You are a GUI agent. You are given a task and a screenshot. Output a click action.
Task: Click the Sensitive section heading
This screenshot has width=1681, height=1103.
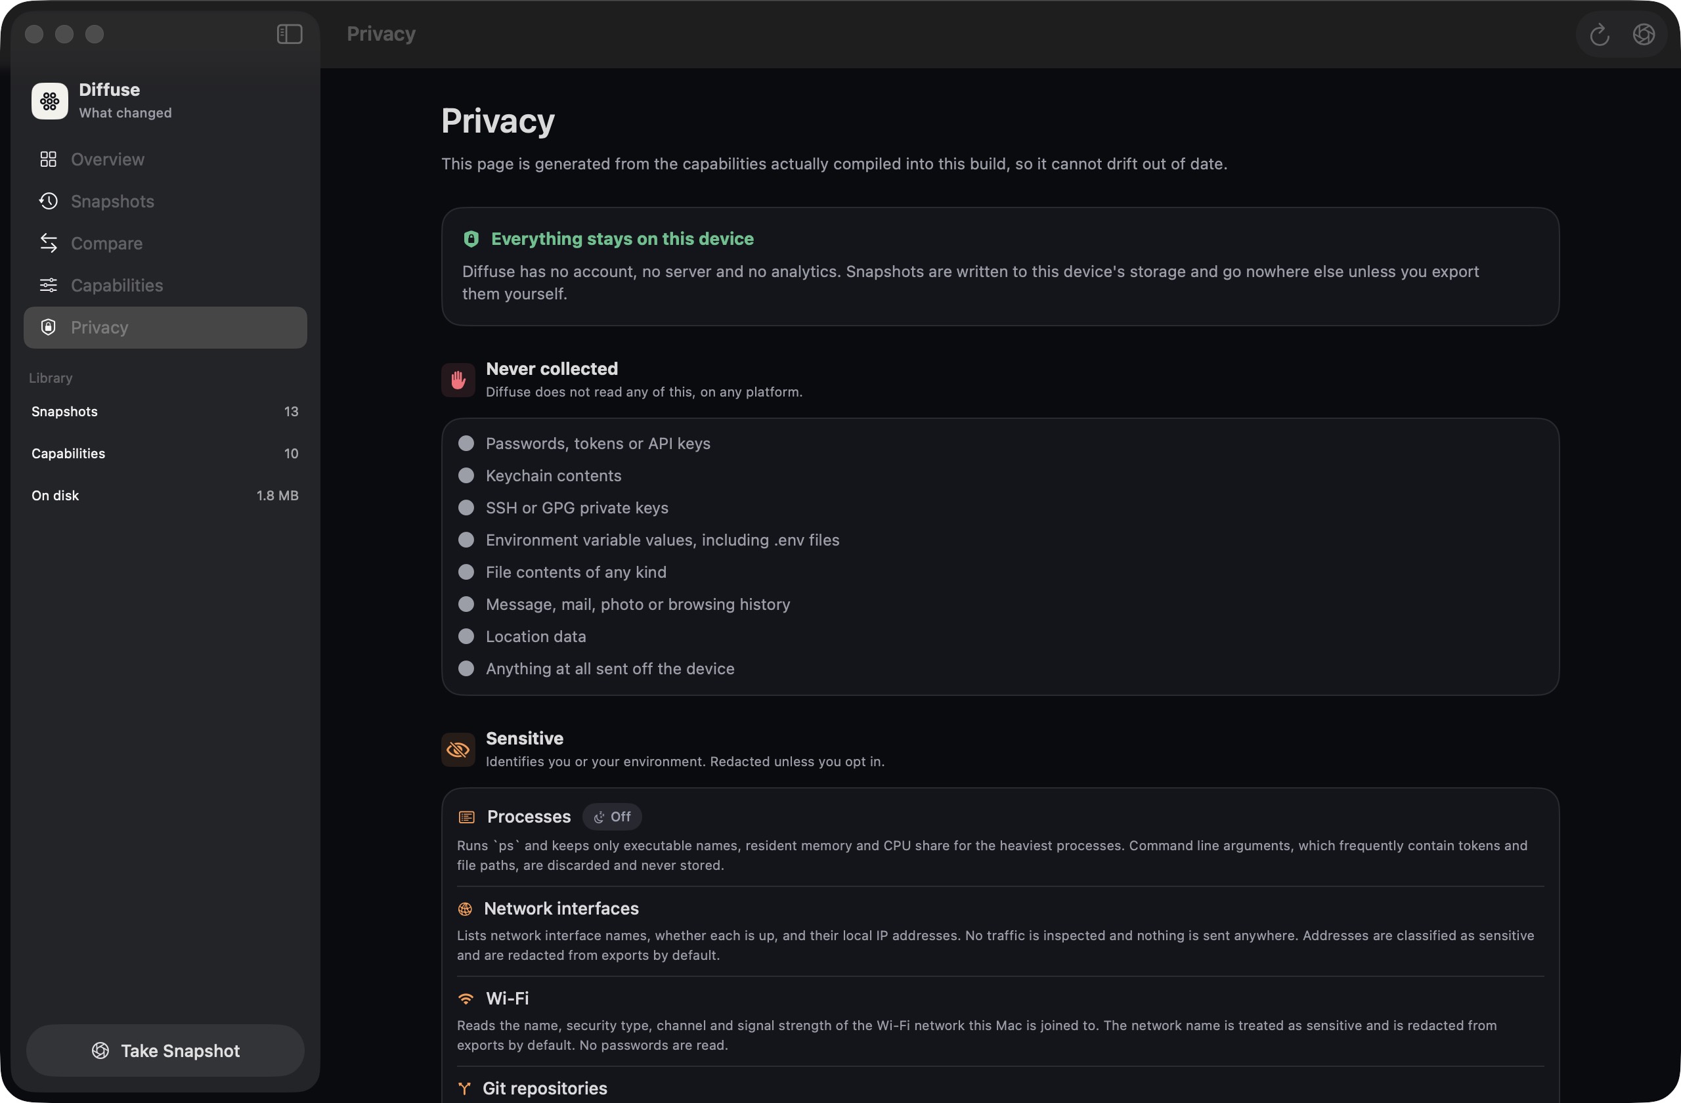(x=525, y=739)
